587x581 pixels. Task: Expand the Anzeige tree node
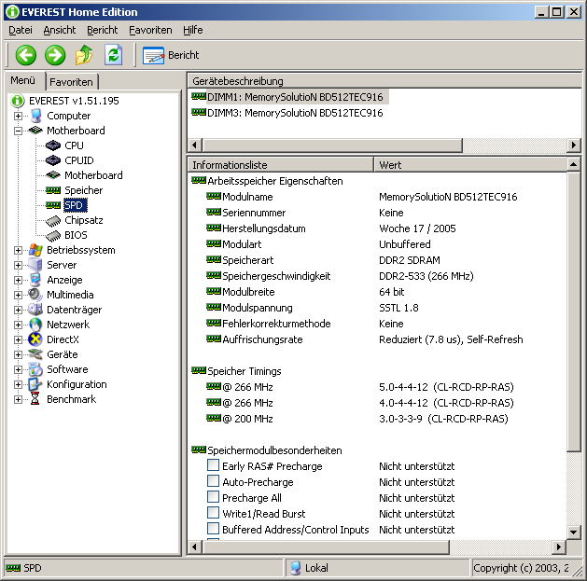click(x=18, y=280)
